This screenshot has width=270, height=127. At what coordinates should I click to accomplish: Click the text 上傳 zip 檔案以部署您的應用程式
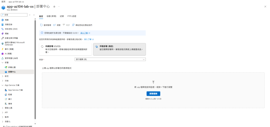click(x=57, y=68)
